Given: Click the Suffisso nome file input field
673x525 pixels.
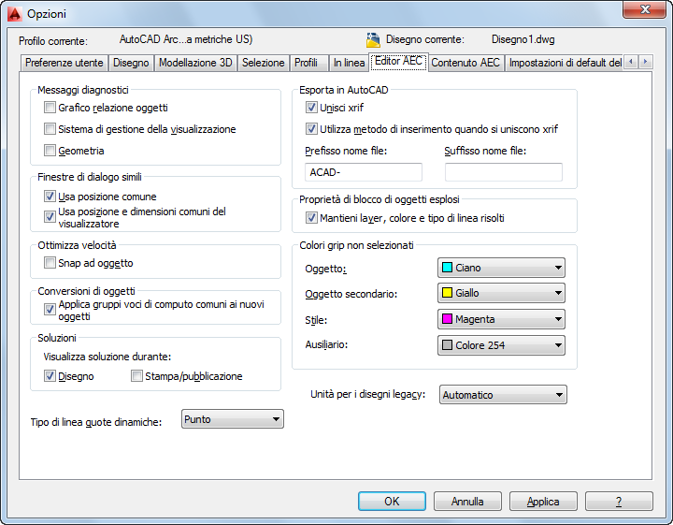Looking at the screenshot, I should pos(503,172).
